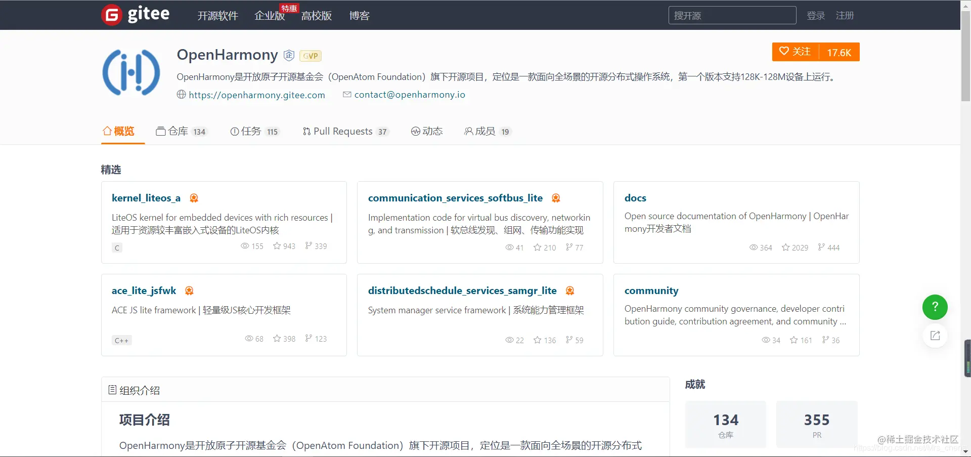Click the star icon on distributedschedule_services_samgr_lite card
Image resolution: width=971 pixels, height=457 pixels.
538,340
